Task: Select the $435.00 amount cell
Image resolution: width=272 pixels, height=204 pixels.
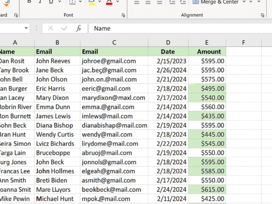Action: 207,116
